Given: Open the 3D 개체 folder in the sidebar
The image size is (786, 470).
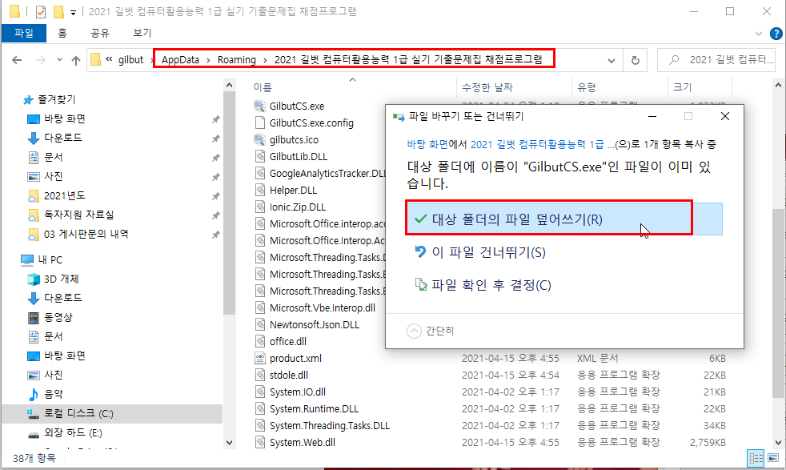Looking at the screenshot, I should click(x=61, y=279).
